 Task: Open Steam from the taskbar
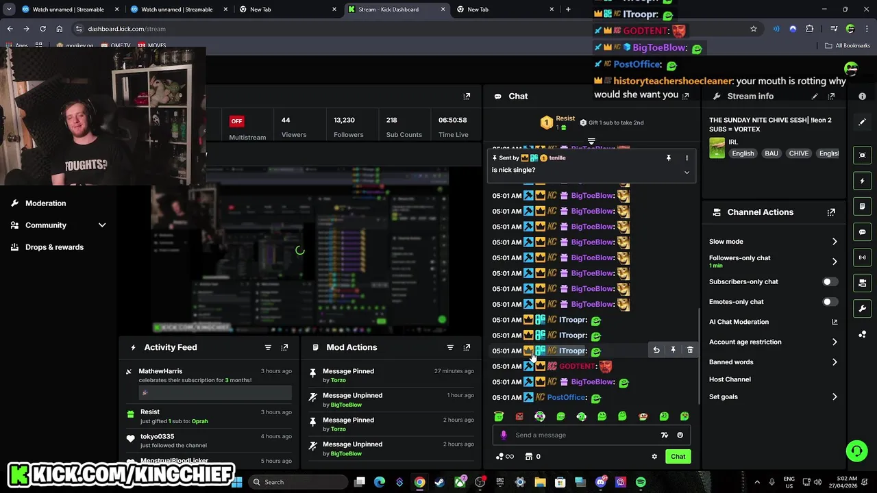[x=439, y=482]
